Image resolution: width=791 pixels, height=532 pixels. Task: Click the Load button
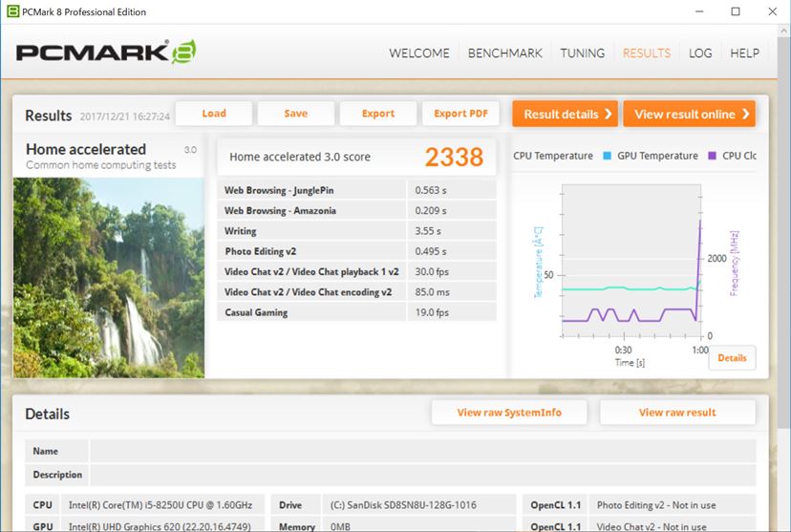(x=214, y=114)
